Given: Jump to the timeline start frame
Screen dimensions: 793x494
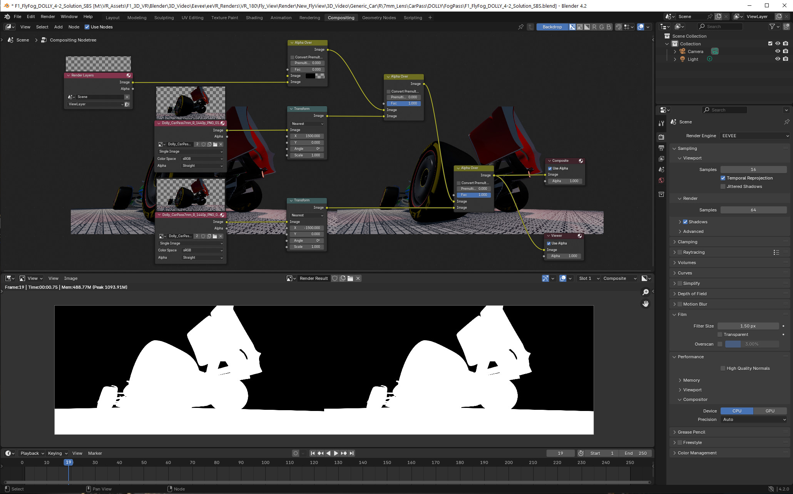Looking at the screenshot, I should click(x=313, y=453).
